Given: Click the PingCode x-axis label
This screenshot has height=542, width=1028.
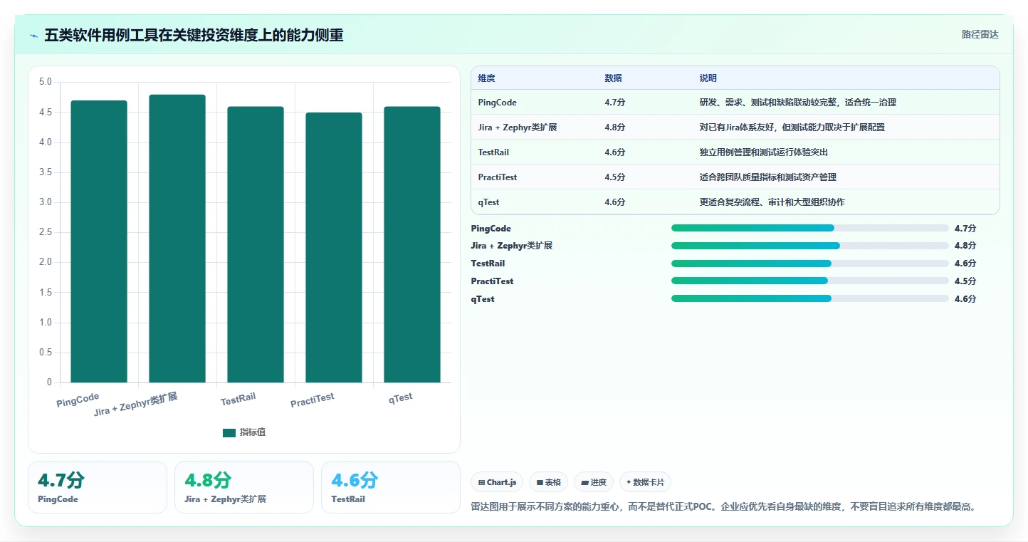Looking at the screenshot, I should pyautogui.click(x=78, y=400).
